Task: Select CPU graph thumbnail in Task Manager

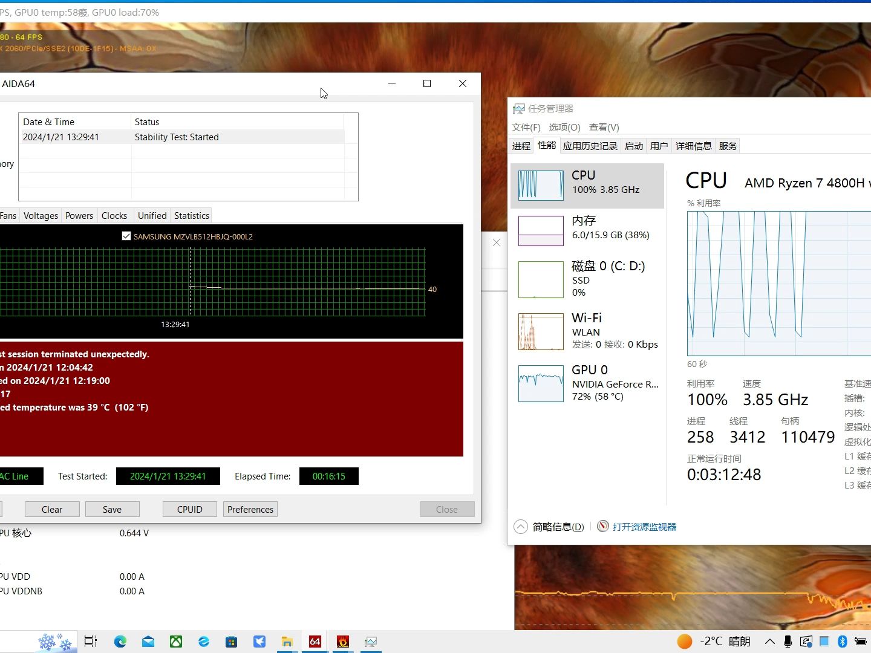Action: click(541, 185)
